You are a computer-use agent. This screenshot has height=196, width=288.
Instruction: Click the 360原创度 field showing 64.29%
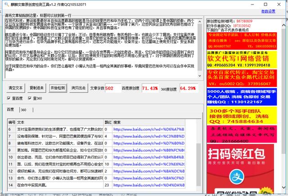pos(189,88)
